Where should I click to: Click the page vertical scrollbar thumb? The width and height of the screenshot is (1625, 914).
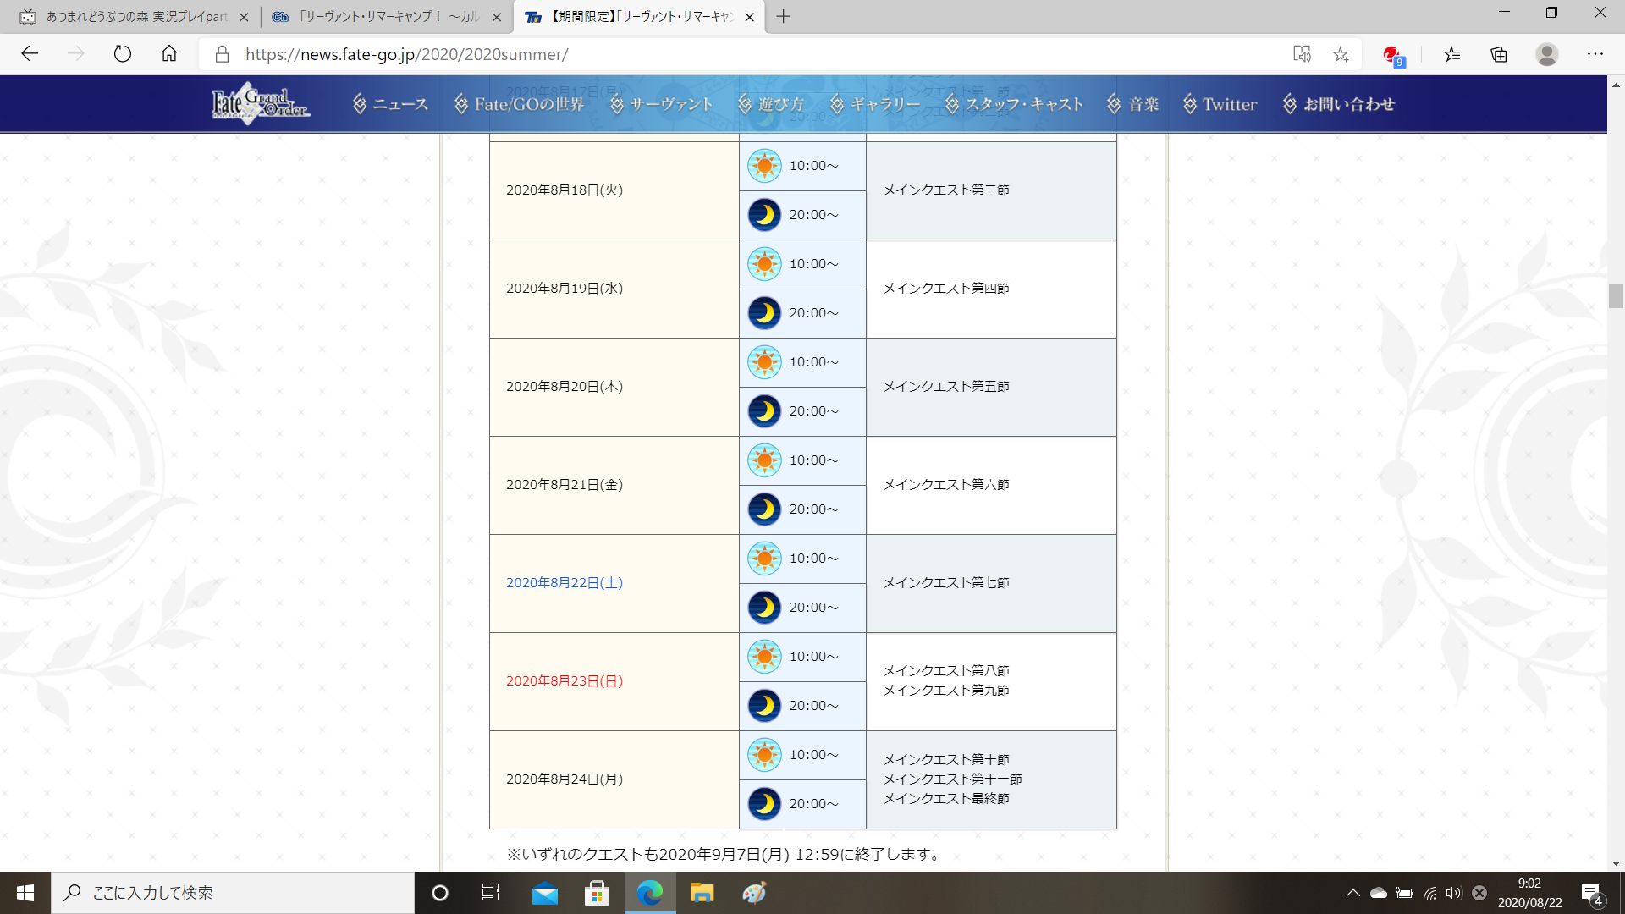pyautogui.click(x=1616, y=296)
